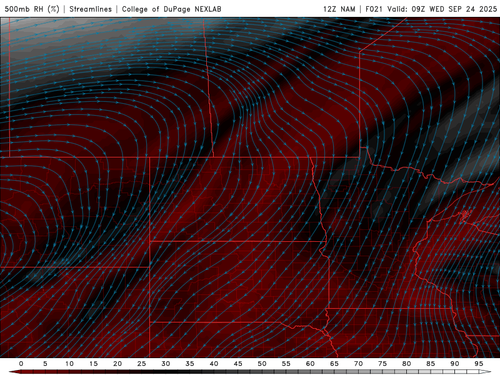Click the colorbar label '60'
The image size is (500, 375).
click(310, 364)
